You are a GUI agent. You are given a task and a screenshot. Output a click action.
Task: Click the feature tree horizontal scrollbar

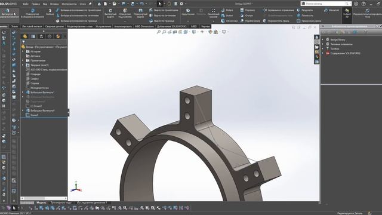pos(44,198)
